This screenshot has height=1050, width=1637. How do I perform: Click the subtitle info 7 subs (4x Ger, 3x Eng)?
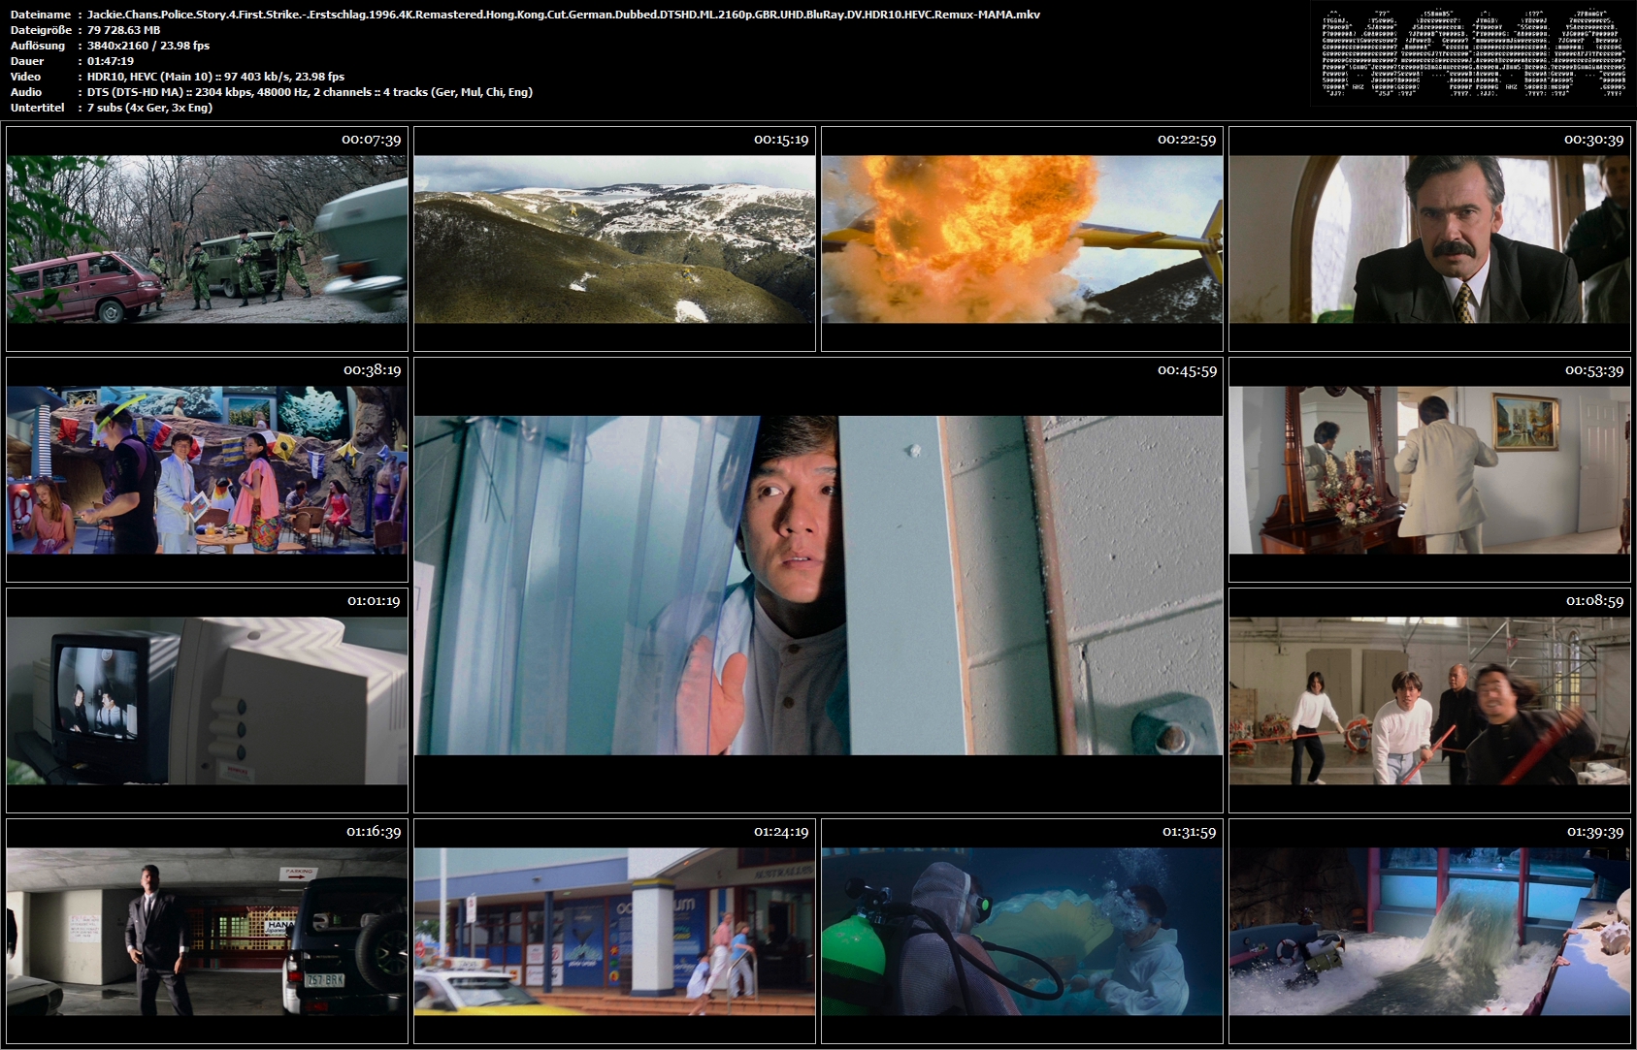(x=149, y=108)
